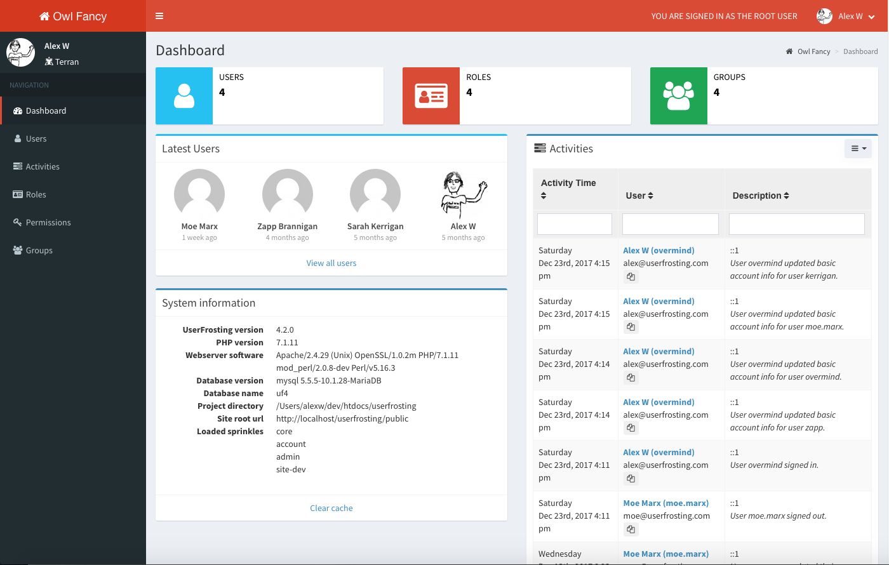Click the filter input field under the Description column
Screen dimensions: 889x565
tap(796, 223)
